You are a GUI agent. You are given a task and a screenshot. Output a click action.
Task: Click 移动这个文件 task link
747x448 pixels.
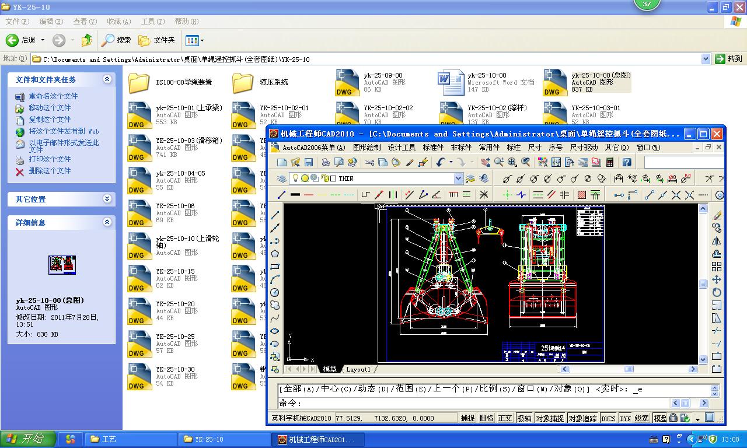50,108
